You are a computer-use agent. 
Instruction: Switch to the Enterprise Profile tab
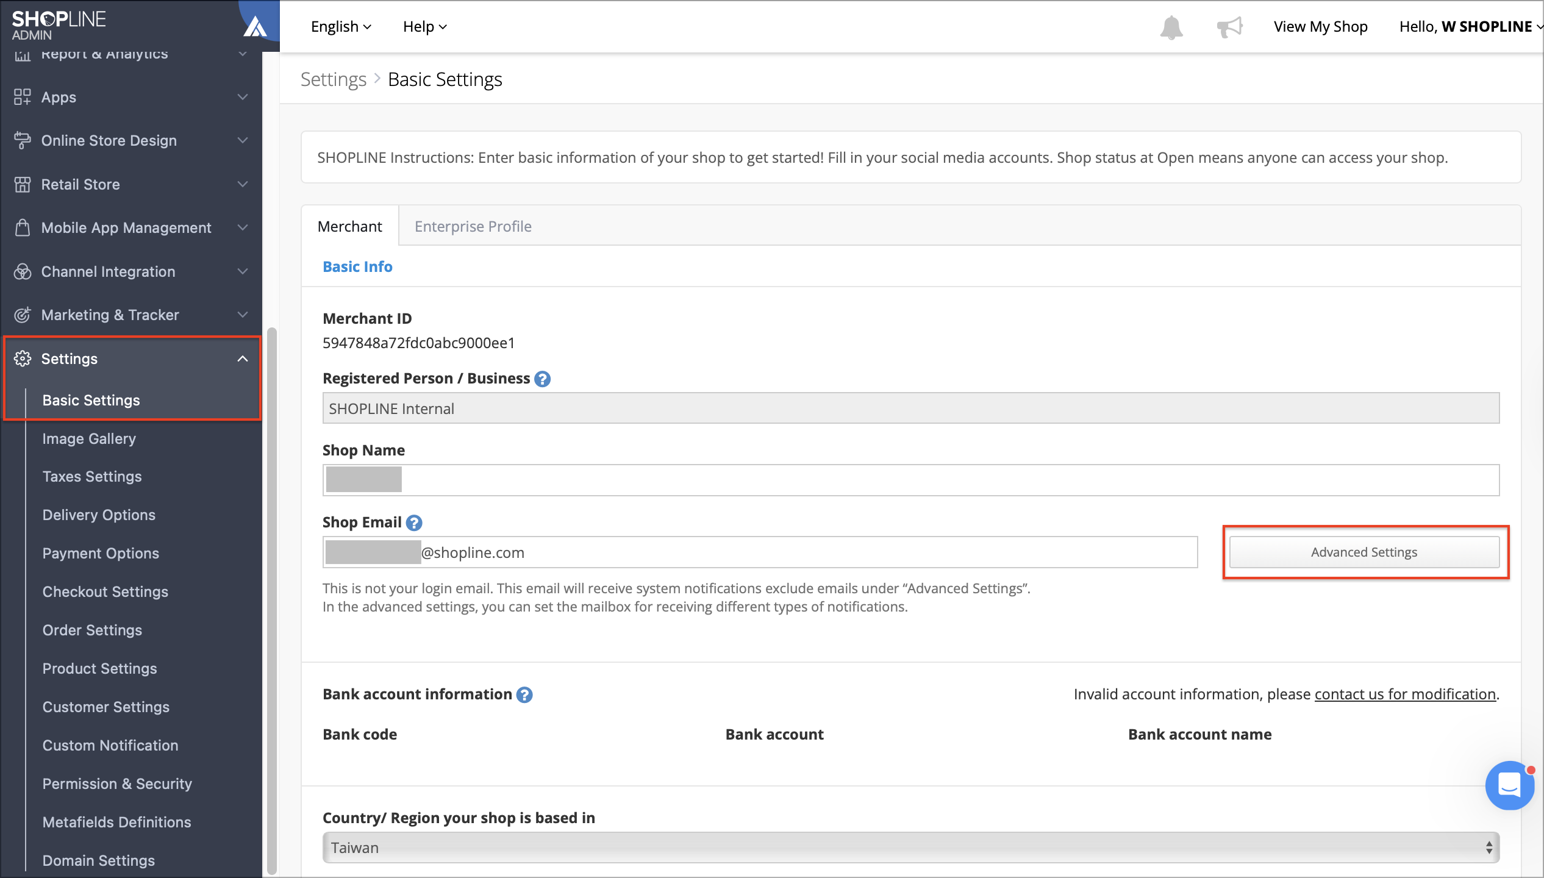click(473, 226)
